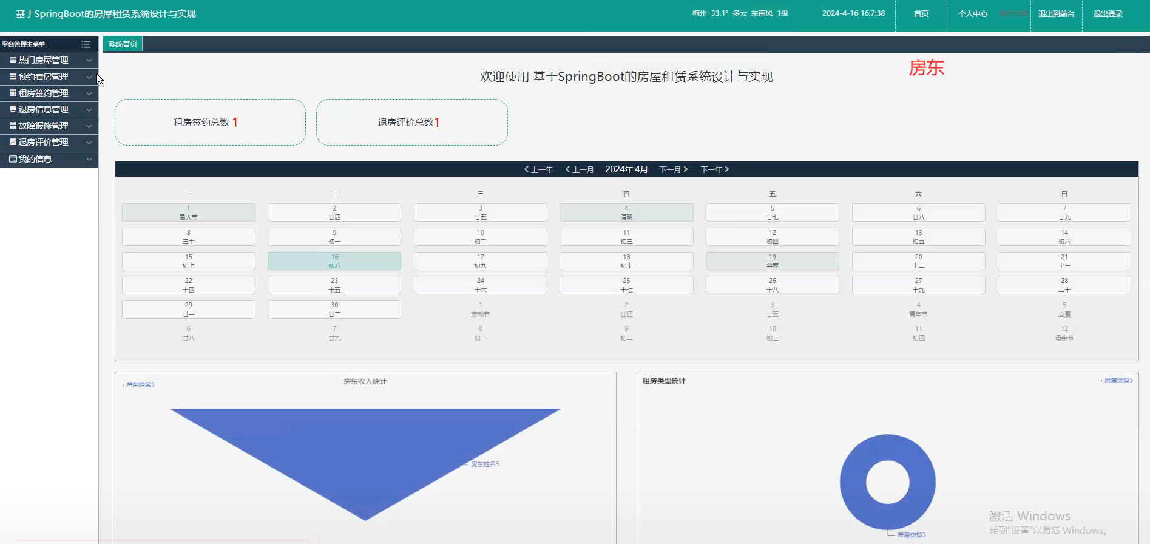The width and height of the screenshot is (1150, 544).
Task: Click 退出登录 to log out
Action: point(1108,13)
